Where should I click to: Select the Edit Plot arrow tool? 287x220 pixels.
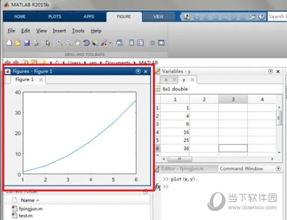tap(48, 43)
